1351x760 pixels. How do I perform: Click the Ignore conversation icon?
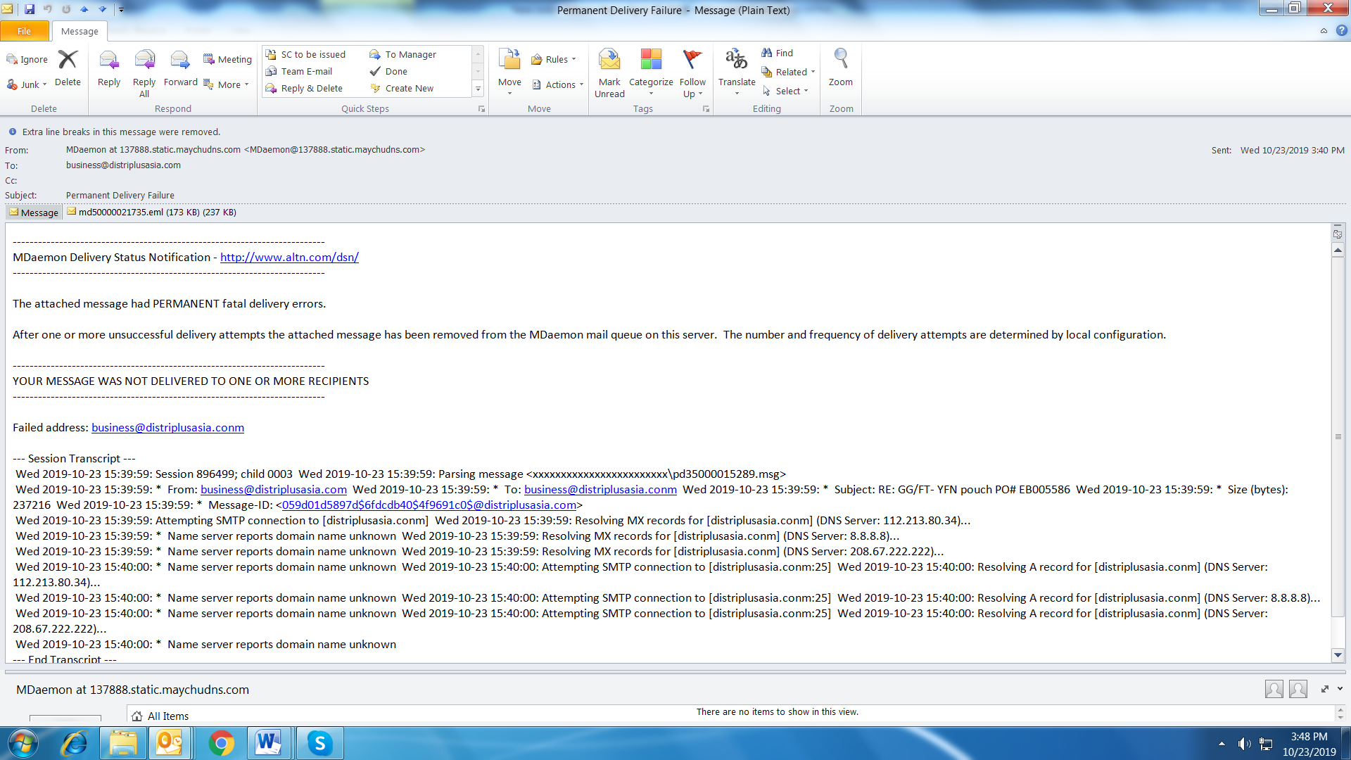[27, 59]
